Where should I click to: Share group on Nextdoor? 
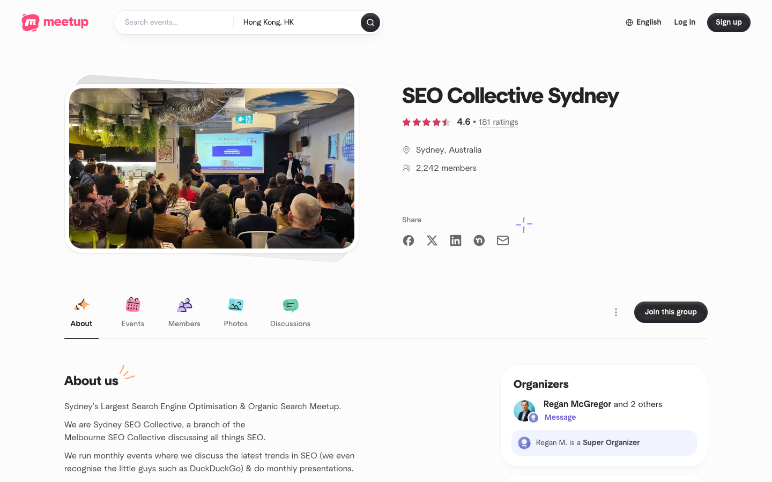point(479,240)
